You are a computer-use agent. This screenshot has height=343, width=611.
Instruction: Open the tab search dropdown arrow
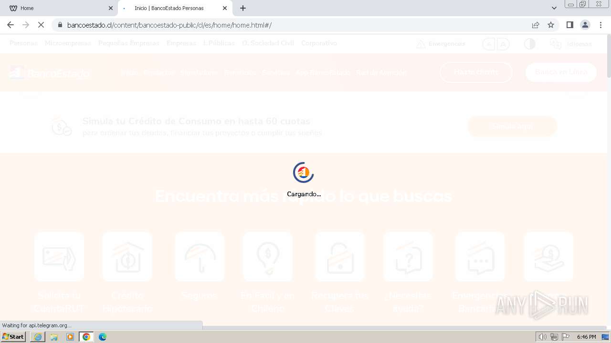click(554, 8)
